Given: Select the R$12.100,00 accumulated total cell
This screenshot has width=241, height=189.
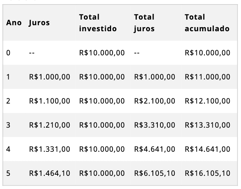Looking at the screenshot, I should click(207, 101).
